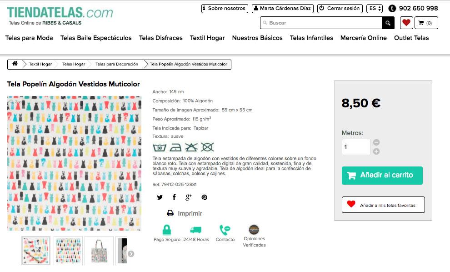Click the Contacto phone icon
450x272 pixels.
[225, 230]
